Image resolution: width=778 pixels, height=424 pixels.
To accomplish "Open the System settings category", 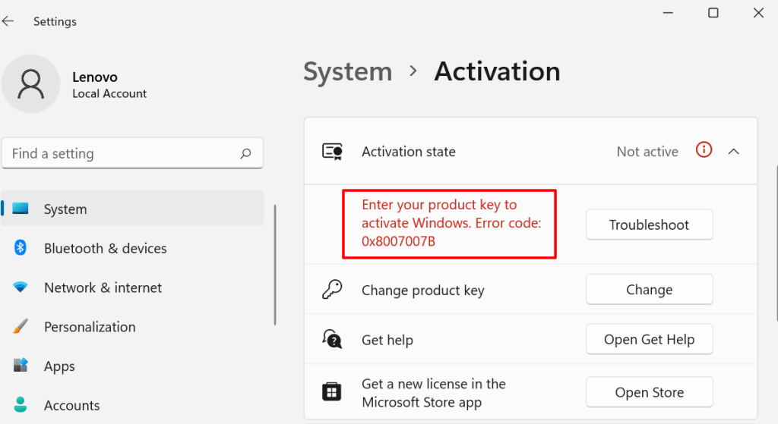I will [x=65, y=209].
